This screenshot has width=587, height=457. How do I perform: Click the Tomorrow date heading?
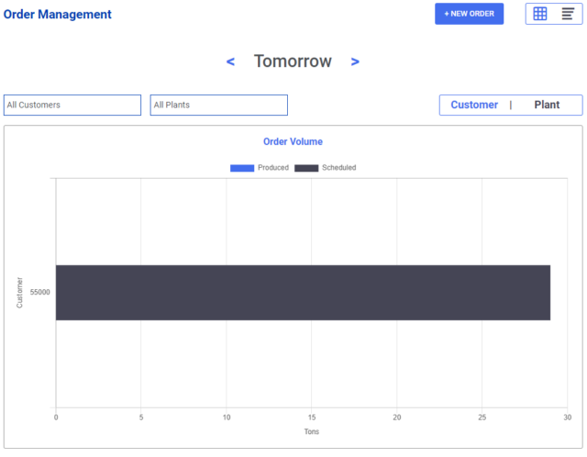tap(293, 61)
